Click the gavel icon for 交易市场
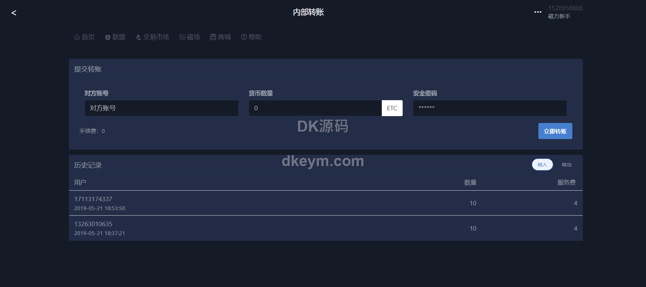 coord(138,37)
